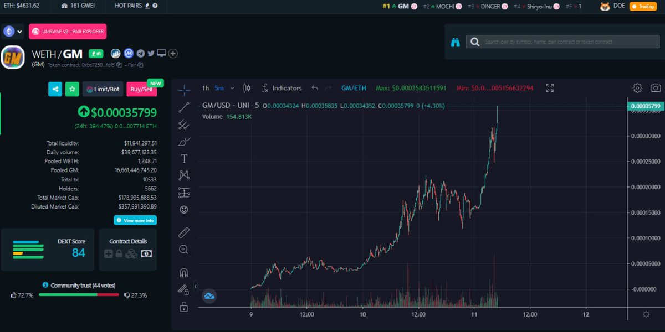Click the green verified badge next to GM
This screenshot has width=665, height=332.
[x=96, y=54]
